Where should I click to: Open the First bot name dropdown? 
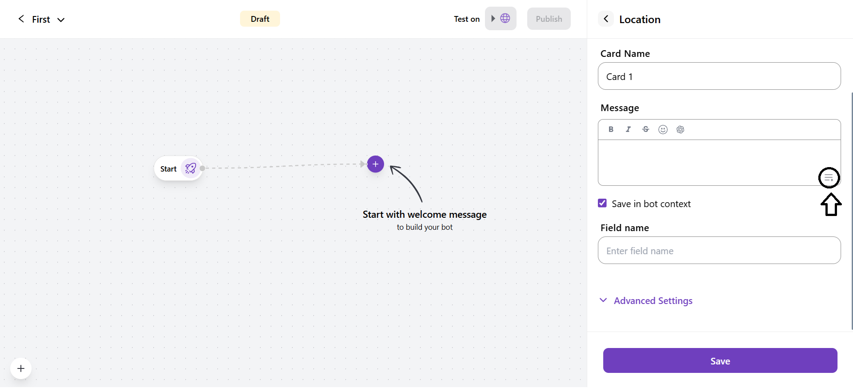click(61, 20)
